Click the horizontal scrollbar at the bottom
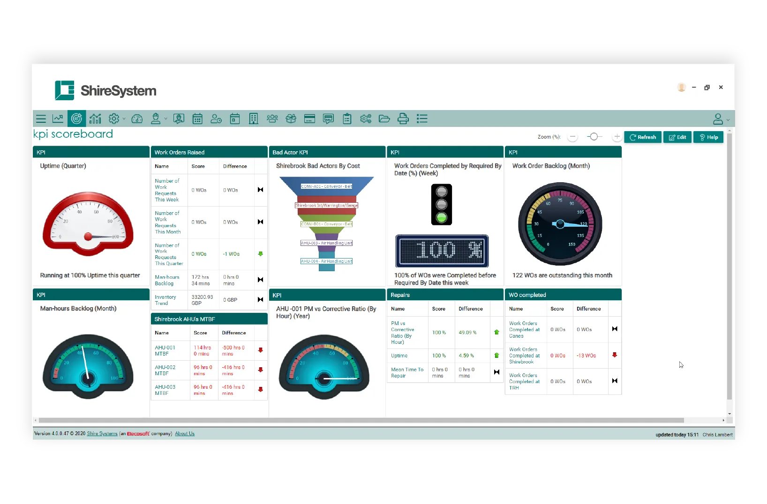The height and width of the screenshot is (504, 767). click(361, 420)
